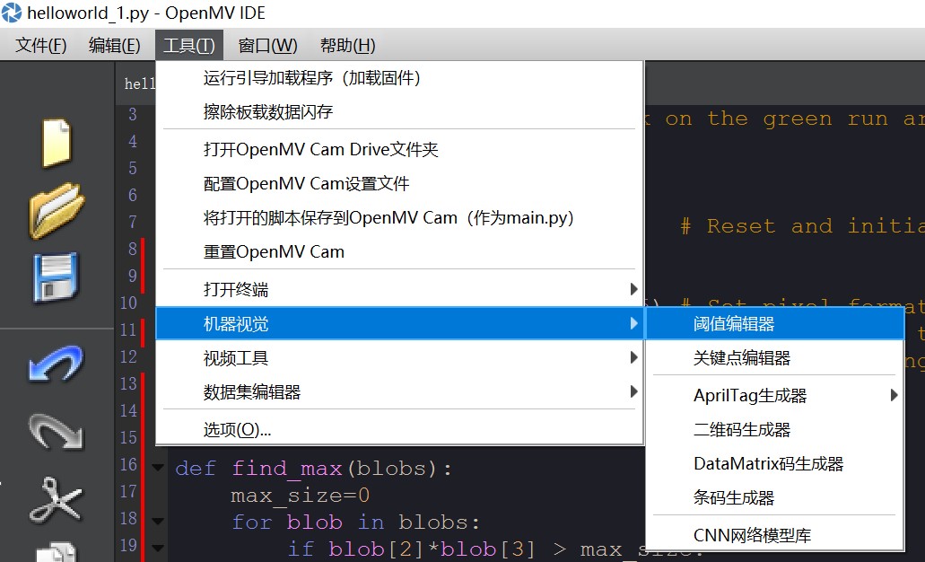Click the gray Redo arrow icon
925x562 pixels.
click(x=57, y=432)
